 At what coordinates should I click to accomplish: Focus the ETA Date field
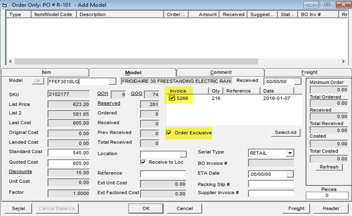(x=268, y=174)
